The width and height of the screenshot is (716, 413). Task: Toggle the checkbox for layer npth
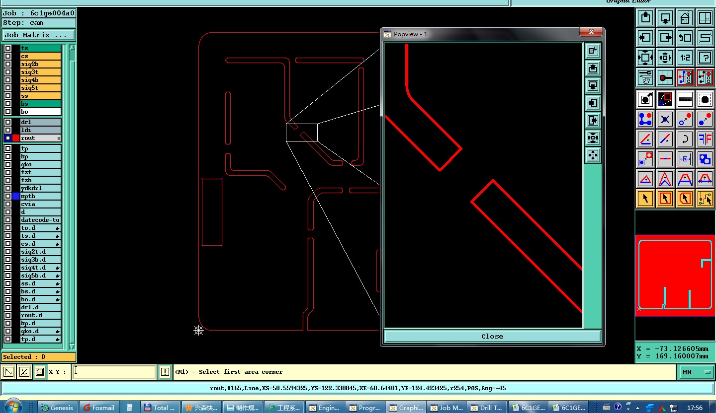pos(8,196)
